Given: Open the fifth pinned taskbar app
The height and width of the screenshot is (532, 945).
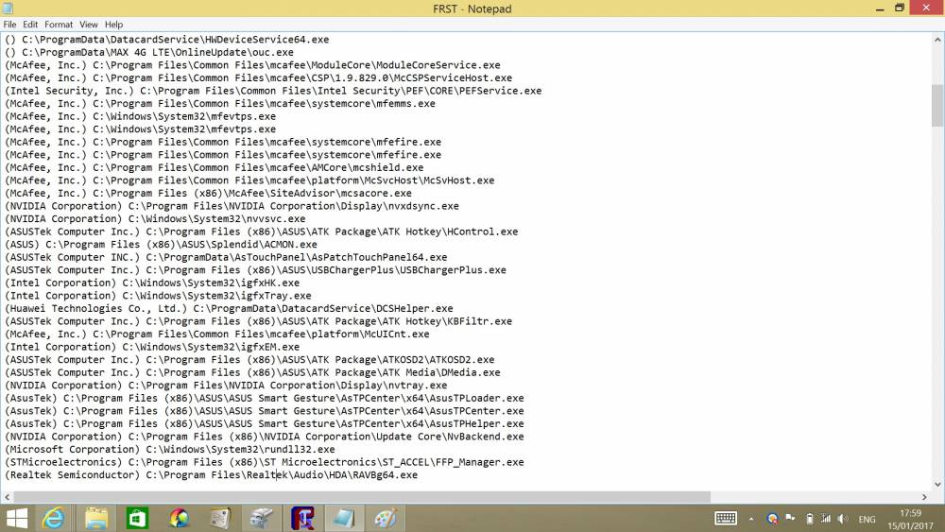Looking at the screenshot, I should pyautogui.click(x=220, y=518).
